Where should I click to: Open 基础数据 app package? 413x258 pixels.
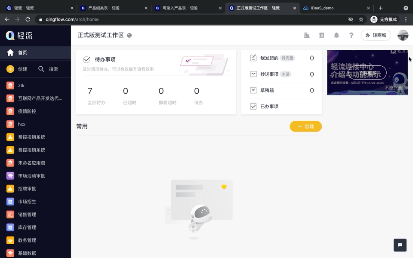point(35,253)
